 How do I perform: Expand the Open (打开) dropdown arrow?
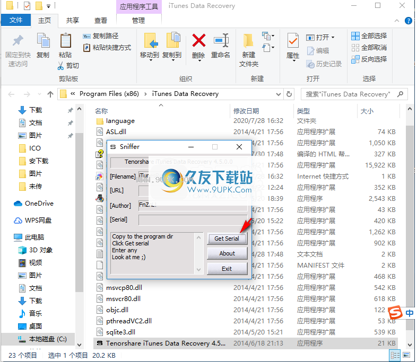(333, 38)
